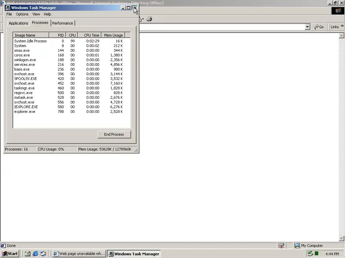Image resolution: width=345 pixels, height=258 pixels.
Task: Click the Internet Explorer address field
Action: tap(222, 27)
